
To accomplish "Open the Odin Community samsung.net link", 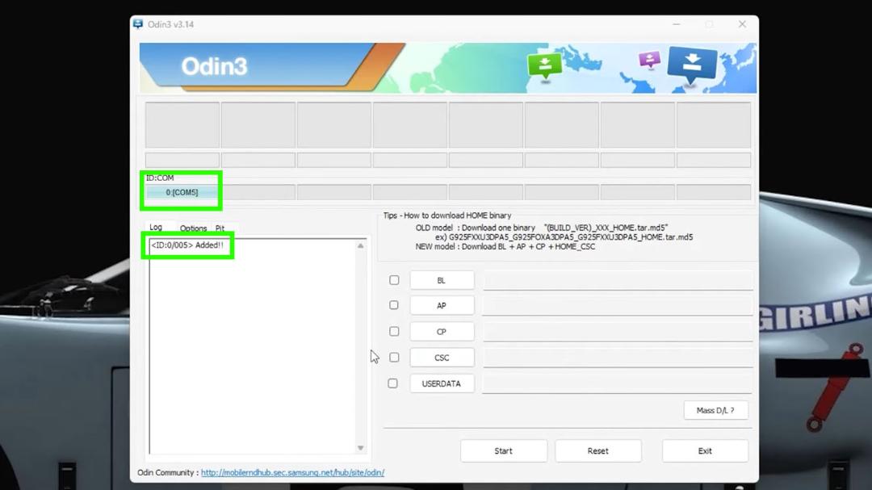I will [292, 472].
